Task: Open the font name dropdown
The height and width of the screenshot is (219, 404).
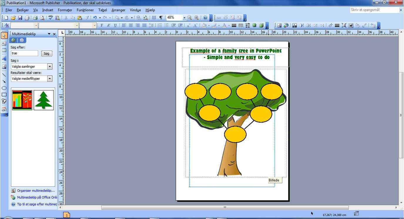Action: (x=76, y=26)
